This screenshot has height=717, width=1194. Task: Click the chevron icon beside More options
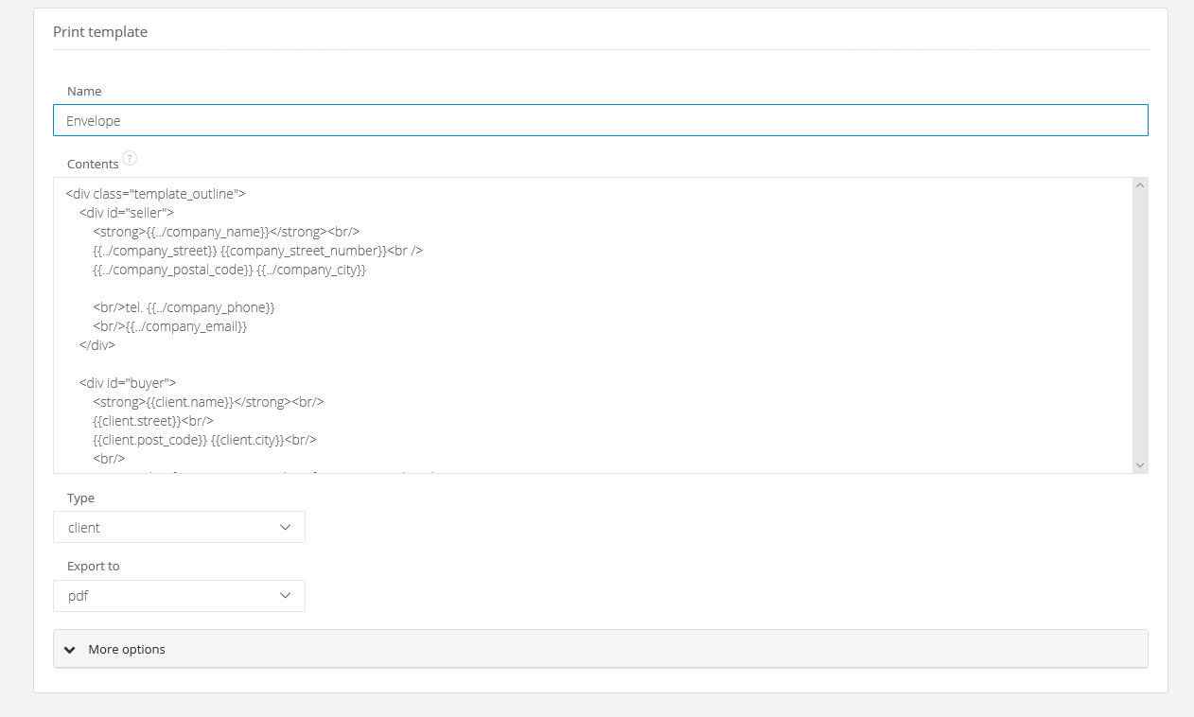[x=69, y=650]
